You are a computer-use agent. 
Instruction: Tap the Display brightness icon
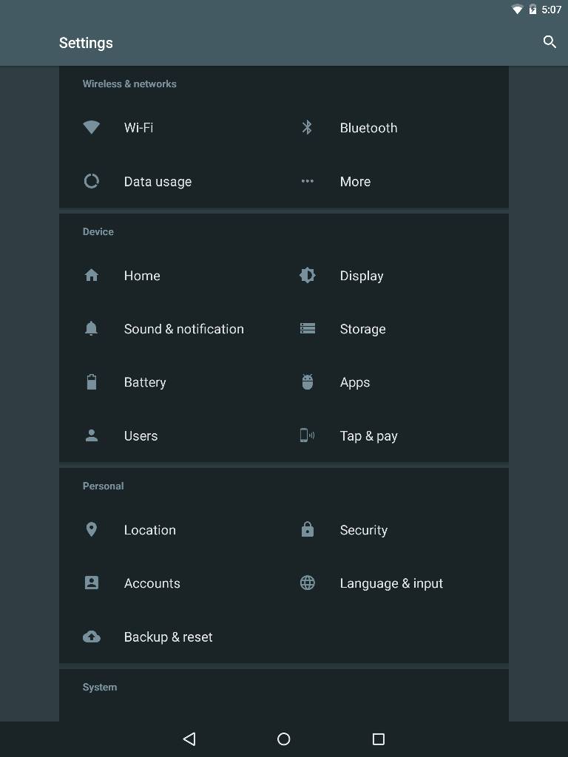[308, 275]
